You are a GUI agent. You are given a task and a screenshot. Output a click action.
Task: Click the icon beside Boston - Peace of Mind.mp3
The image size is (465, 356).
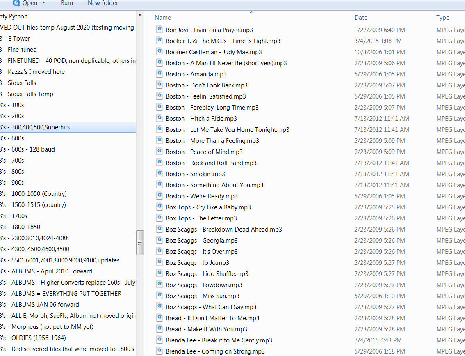(x=159, y=152)
